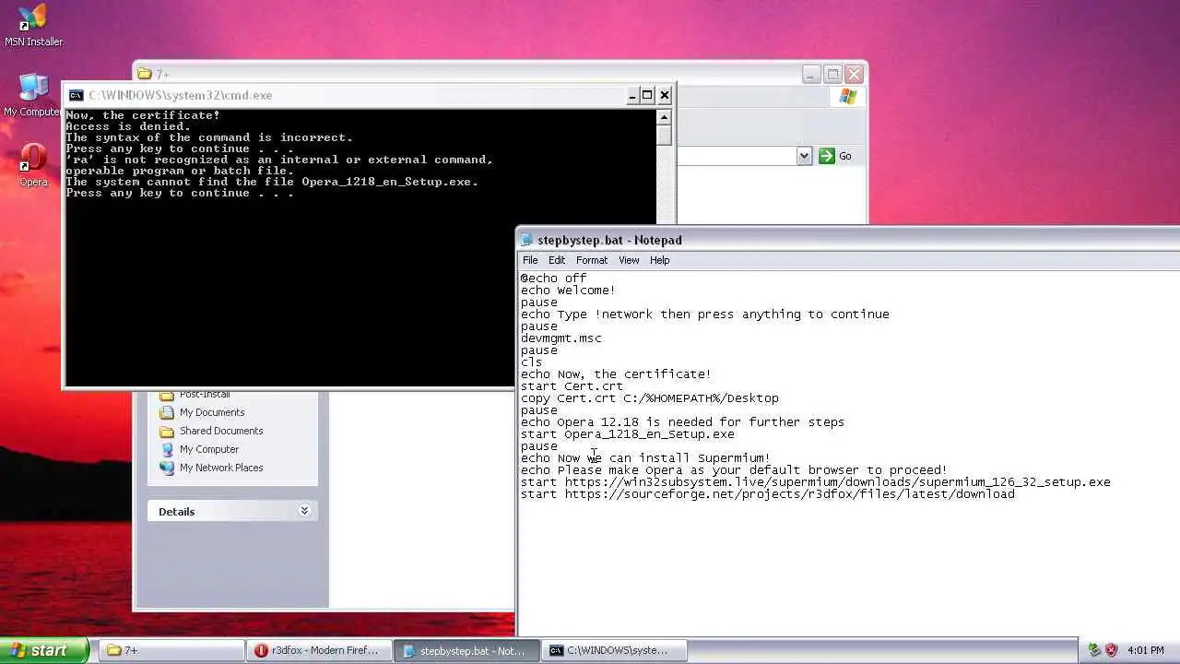Click the cmd scrollbar up arrow

click(664, 117)
